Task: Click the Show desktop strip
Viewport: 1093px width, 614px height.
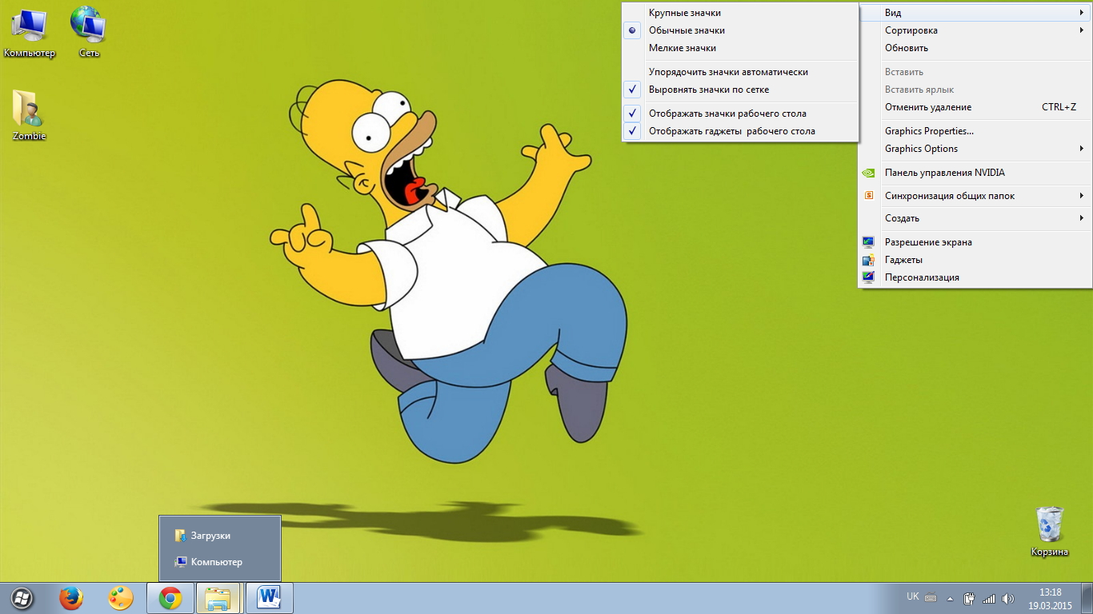Action: pos(1087,598)
